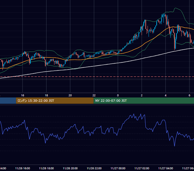
Task: Click the 11/27 02:00 date label
Action: [x=142, y=168]
